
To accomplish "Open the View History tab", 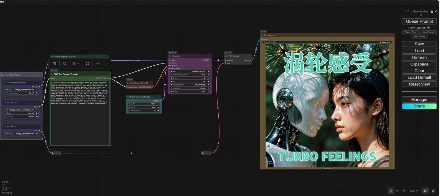I will coord(419,36).
